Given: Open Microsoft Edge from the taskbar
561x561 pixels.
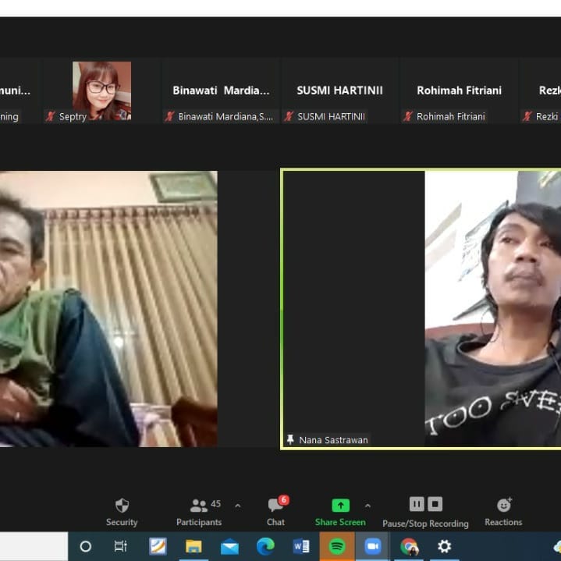Looking at the screenshot, I should pos(265,547).
